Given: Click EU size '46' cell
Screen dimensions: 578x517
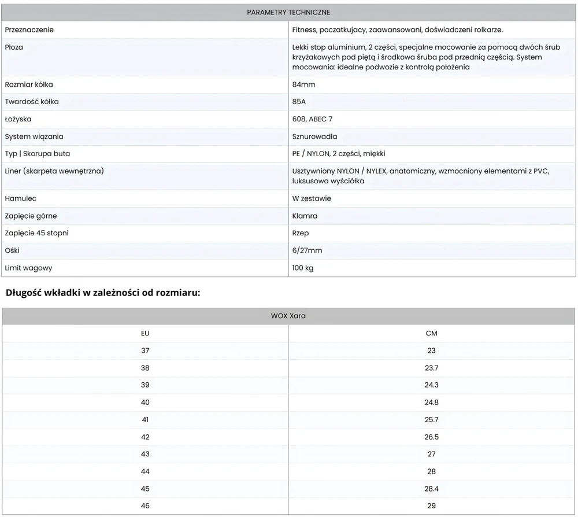Looking at the screenshot, I should tap(145, 506).
